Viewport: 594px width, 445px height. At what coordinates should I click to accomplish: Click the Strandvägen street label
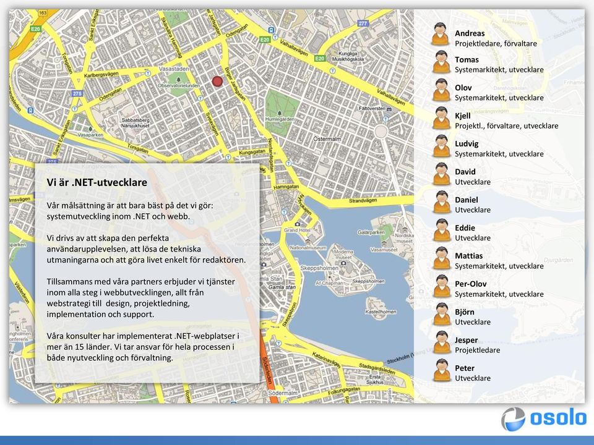[363, 200]
